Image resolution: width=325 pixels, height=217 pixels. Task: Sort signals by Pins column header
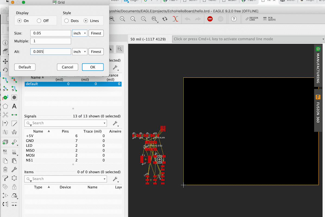[65, 131]
